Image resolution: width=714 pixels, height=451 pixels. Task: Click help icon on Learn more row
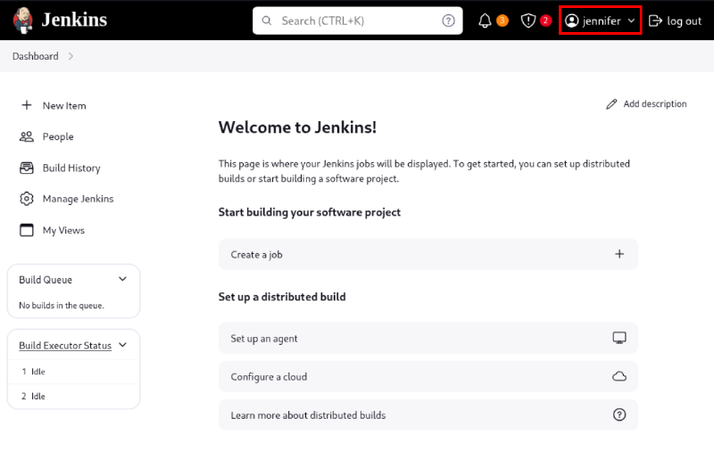click(x=619, y=414)
